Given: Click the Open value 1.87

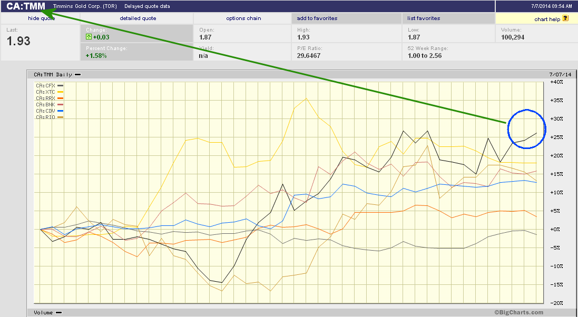Looking at the screenshot, I should 205,37.
